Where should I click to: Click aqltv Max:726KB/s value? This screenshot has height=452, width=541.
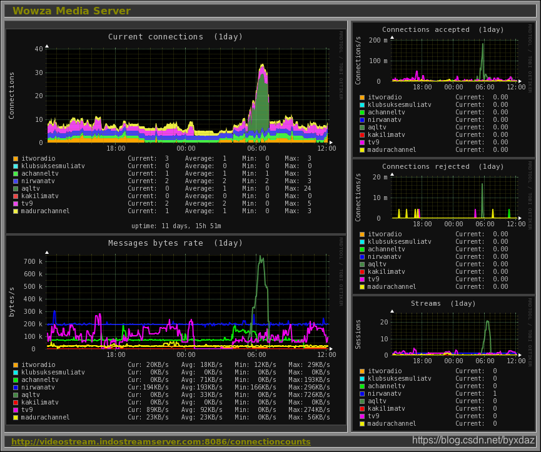tap(309, 395)
